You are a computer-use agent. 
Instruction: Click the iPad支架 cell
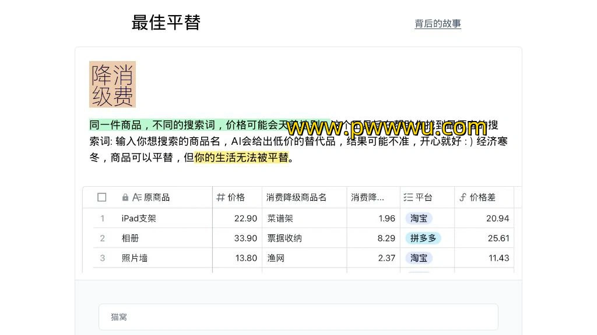[164, 219]
